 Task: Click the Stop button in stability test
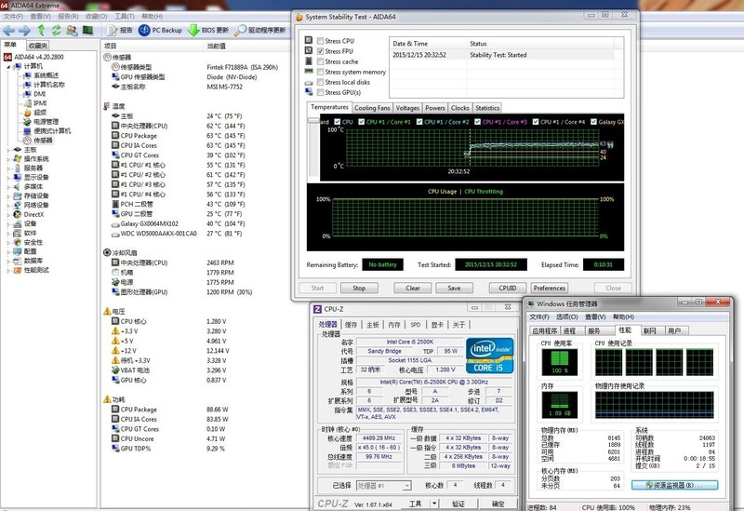tap(359, 288)
